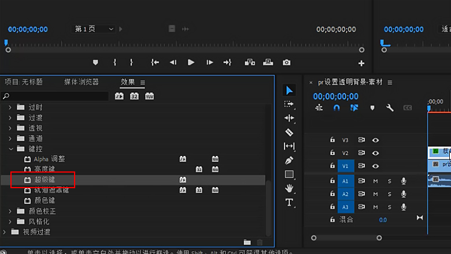Click the 混合 volume value 0.0
Viewport: 451px width, 254px height.
pos(383,220)
